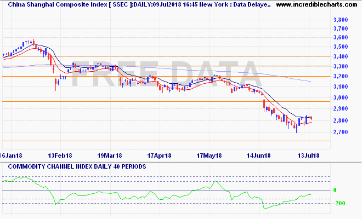Click the 17Apr18 date marker

pyautogui.click(x=160, y=155)
